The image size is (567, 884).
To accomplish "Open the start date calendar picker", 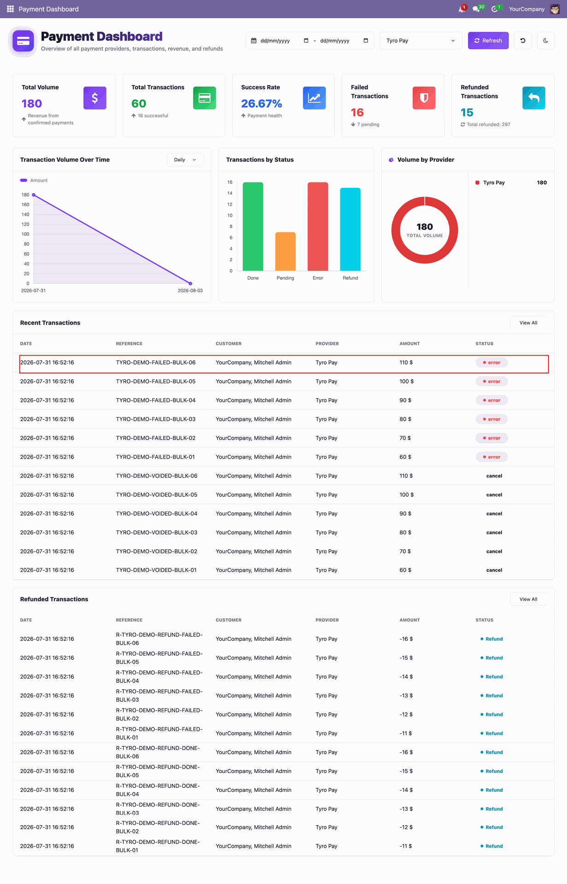I will pos(306,41).
